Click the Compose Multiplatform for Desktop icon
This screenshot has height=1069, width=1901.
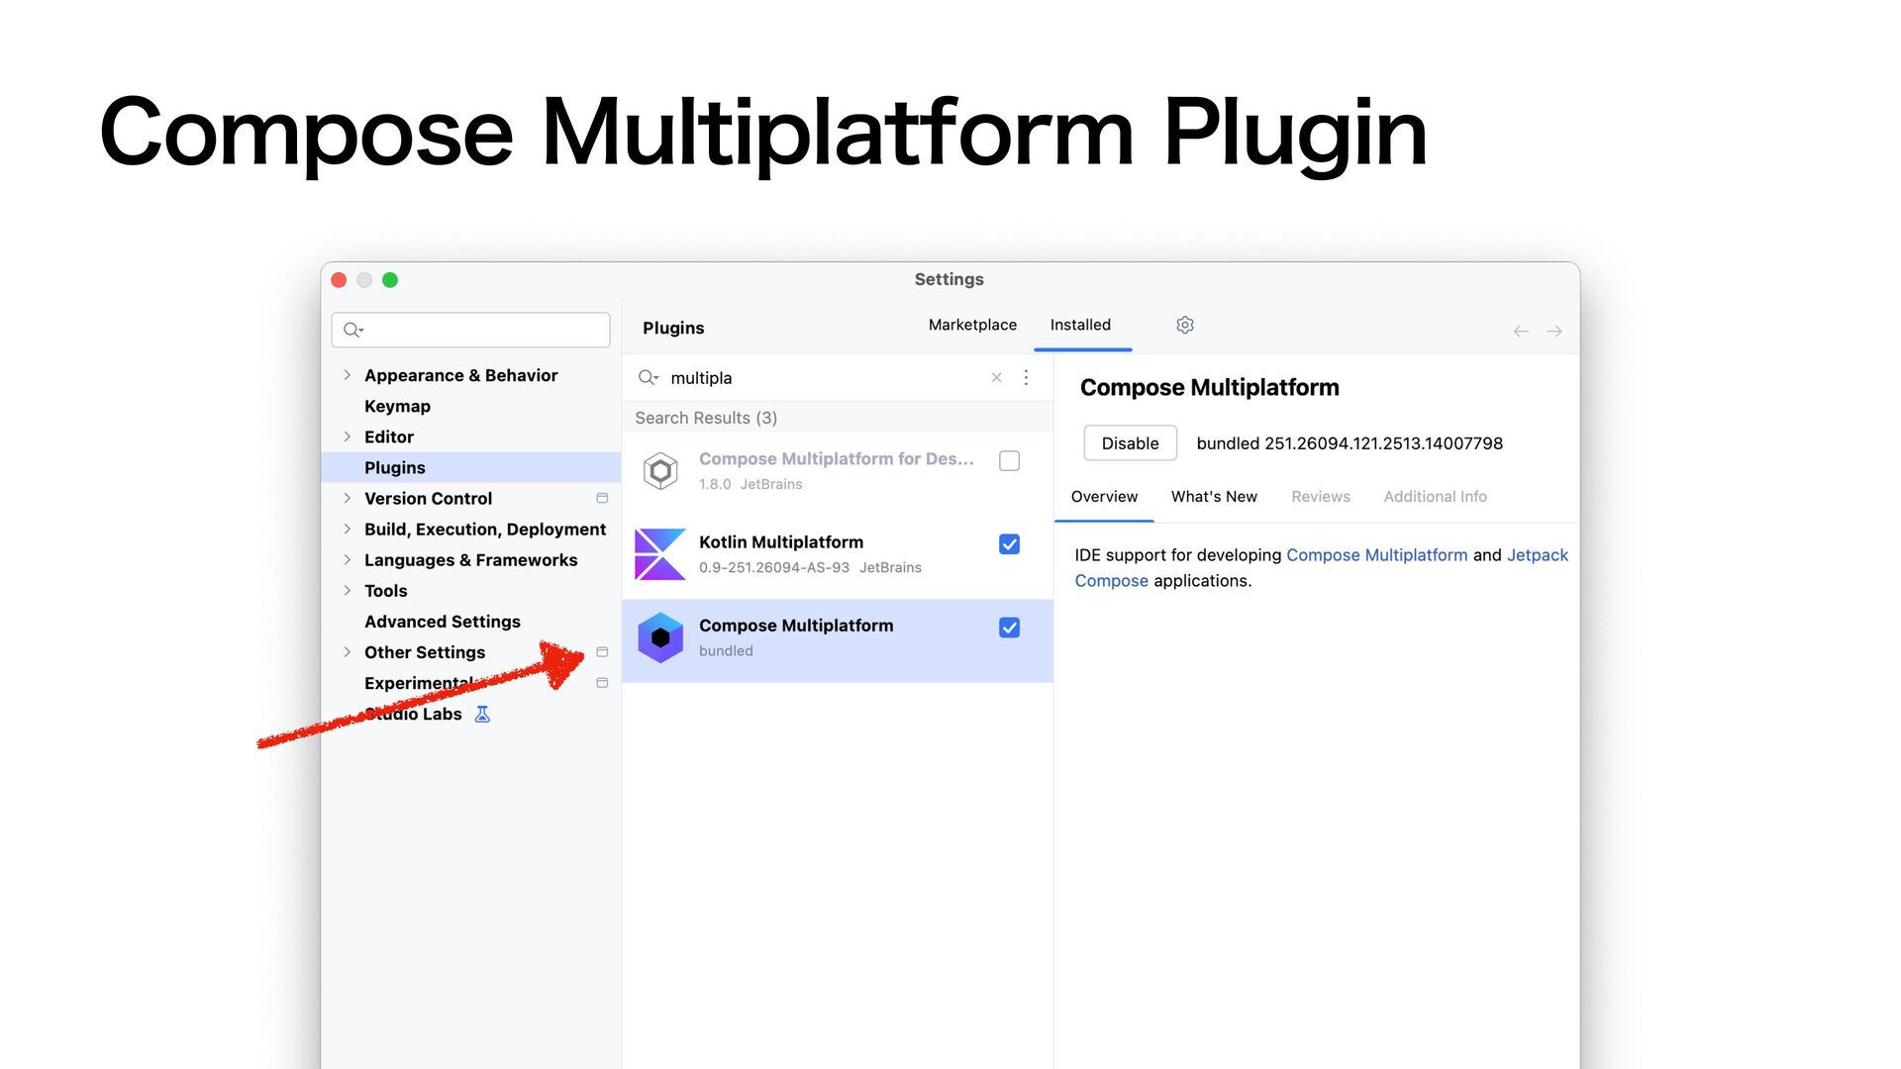(x=660, y=471)
